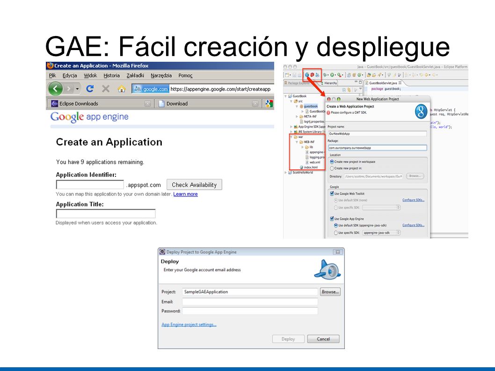Click Check Availability button

[194, 185]
